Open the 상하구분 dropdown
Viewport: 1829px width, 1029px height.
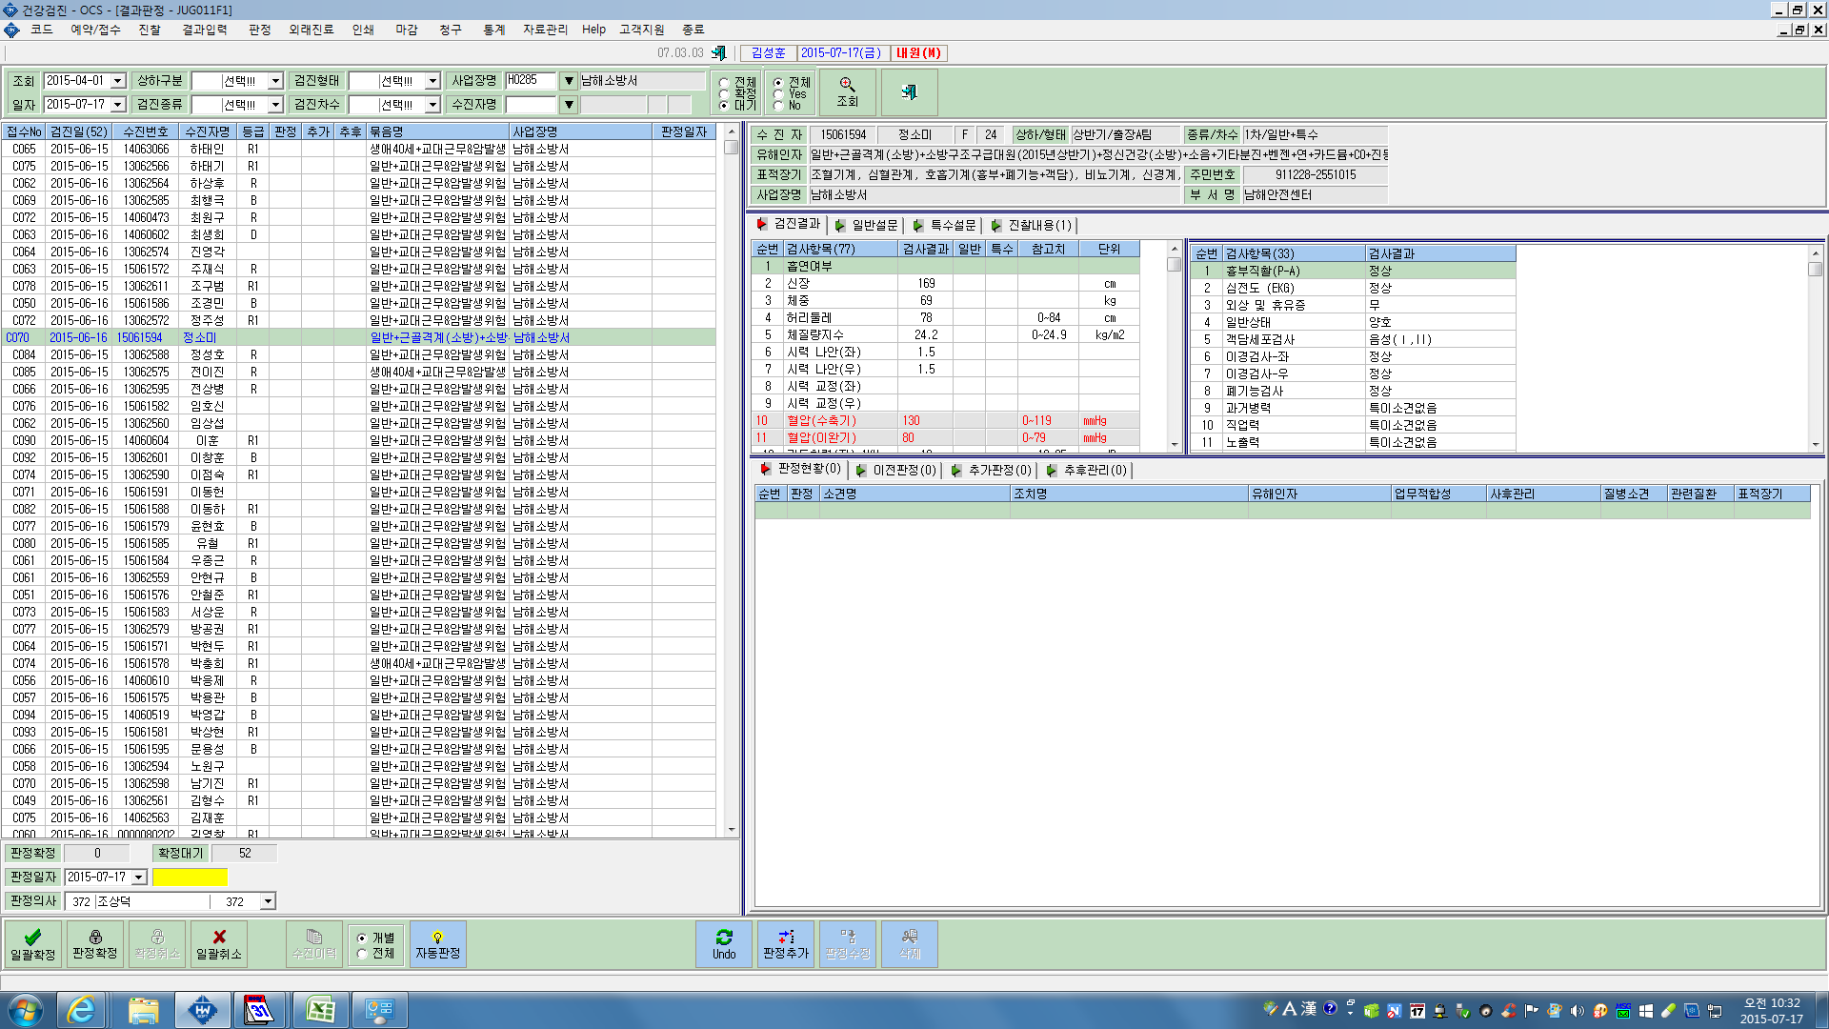(x=275, y=81)
